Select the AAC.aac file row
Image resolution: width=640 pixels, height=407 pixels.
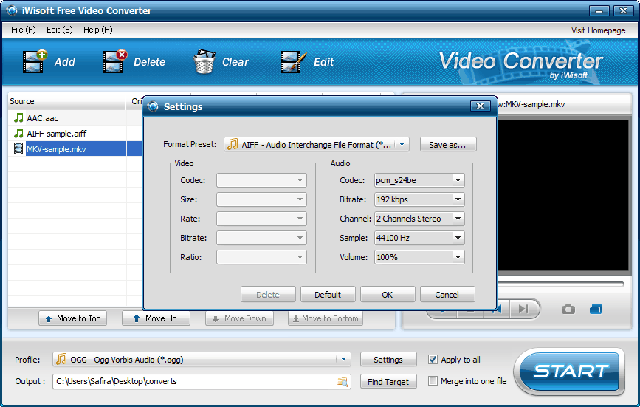(x=75, y=118)
